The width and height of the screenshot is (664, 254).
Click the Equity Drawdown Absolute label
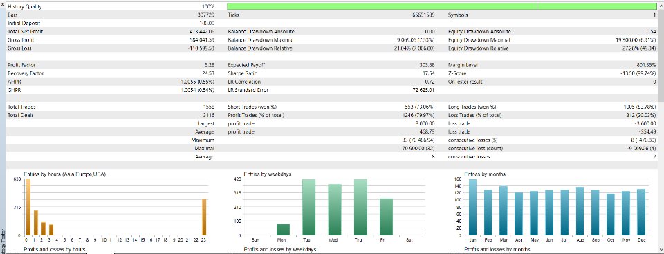[479, 32]
